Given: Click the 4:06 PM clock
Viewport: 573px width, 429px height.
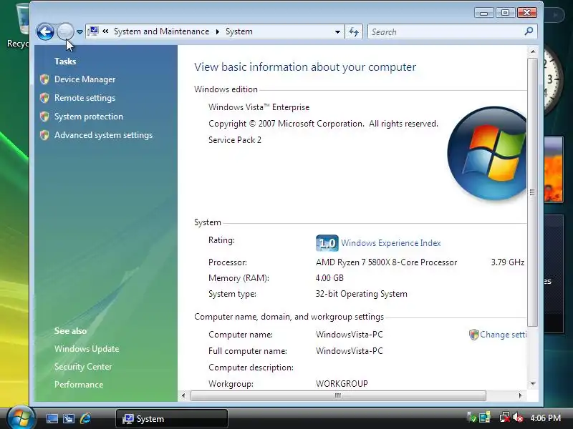Looking at the screenshot, I should pos(545,418).
